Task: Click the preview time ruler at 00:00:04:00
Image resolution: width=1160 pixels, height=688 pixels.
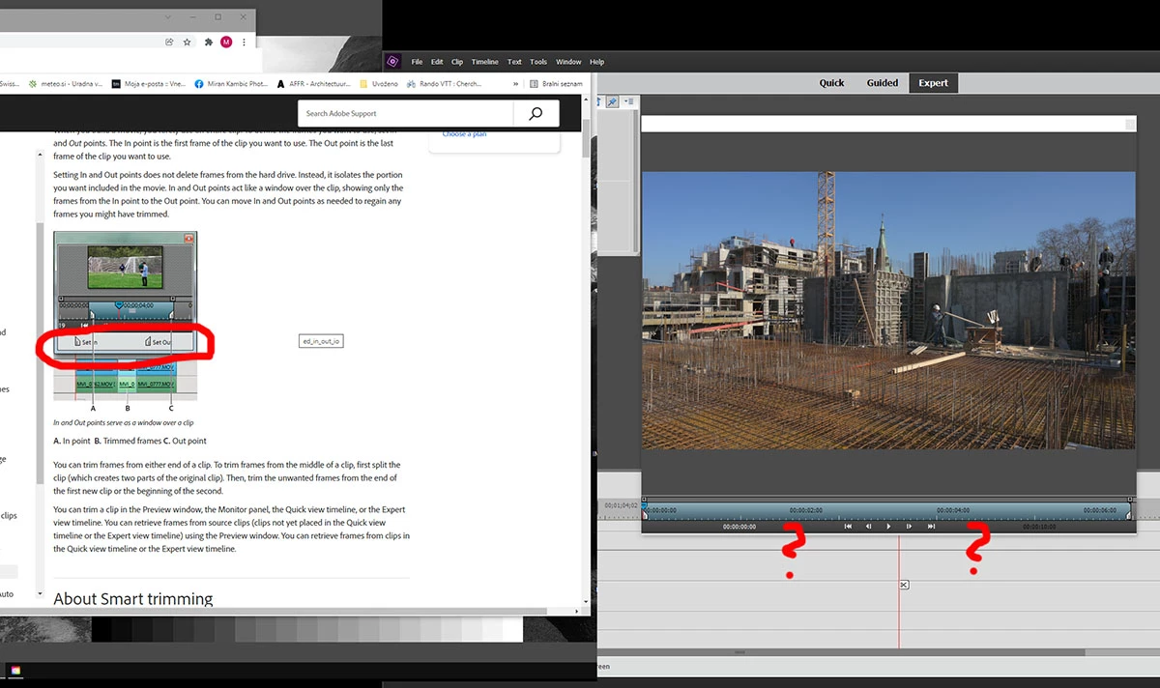Action: pos(953,510)
